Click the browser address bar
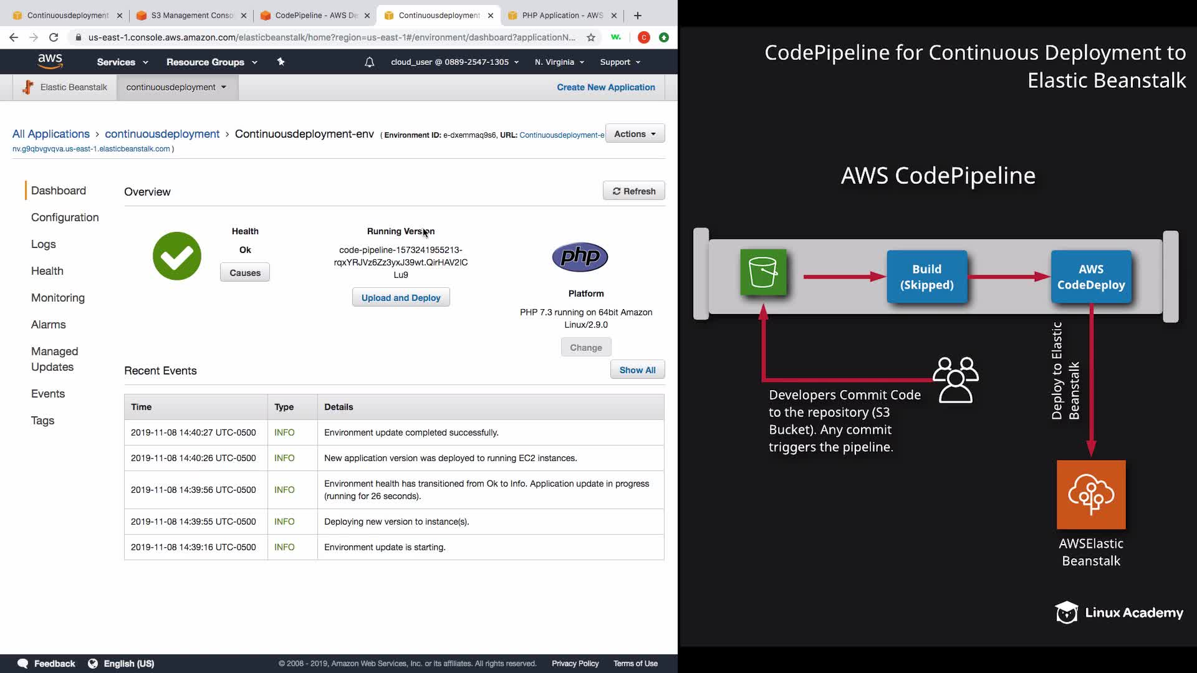The width and height of the screenshot is (1197, 673). click(330, 37)
